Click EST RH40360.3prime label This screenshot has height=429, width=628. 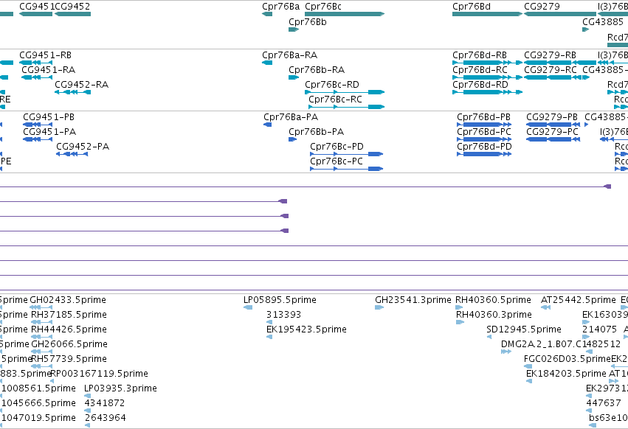click(x=494, y=315)
